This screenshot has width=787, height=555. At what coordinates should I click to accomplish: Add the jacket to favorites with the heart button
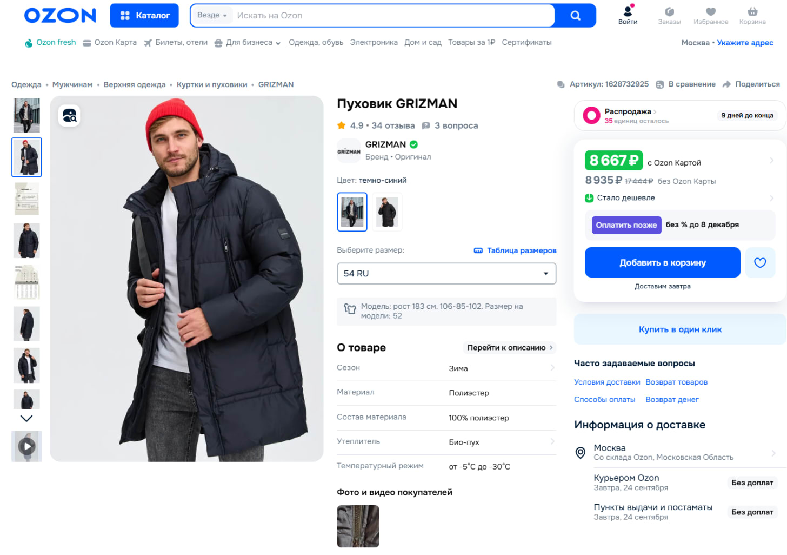click(760, 262)
